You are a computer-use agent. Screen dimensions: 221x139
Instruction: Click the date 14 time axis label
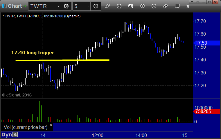[x=43, y=135]
